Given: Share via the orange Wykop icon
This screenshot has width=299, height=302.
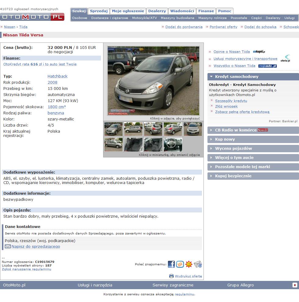Looking at the screenshot, I should (180, 264).
